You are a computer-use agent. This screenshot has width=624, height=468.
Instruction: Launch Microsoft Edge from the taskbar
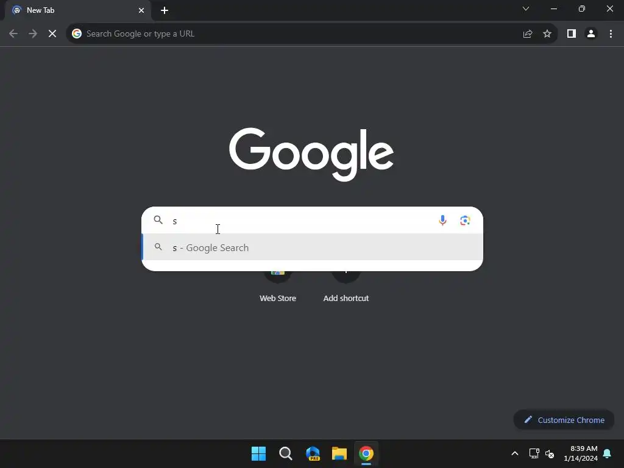pos(313,453)
